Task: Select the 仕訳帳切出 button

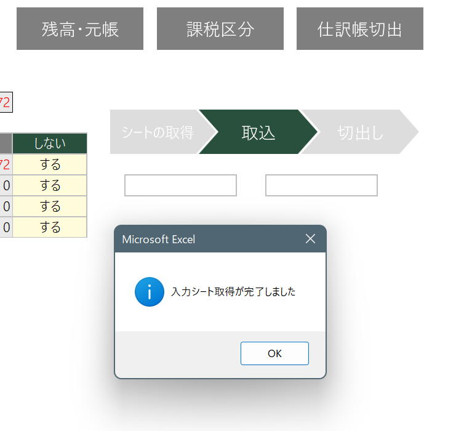Action: [360, 29]
